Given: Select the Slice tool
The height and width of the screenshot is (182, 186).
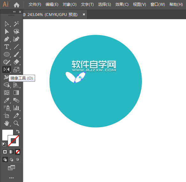Looking at the screenshot, I should pyautogui.click(x=16, y=116).
